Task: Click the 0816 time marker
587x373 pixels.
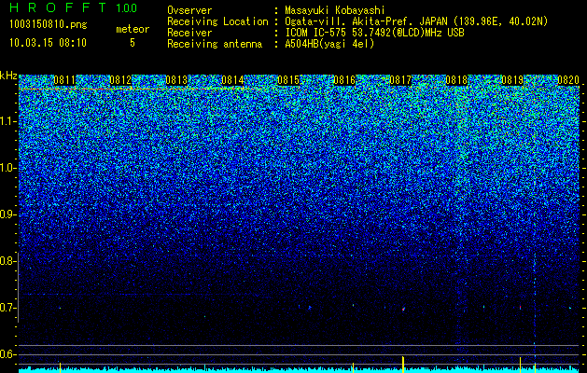Action: [344, 80]
